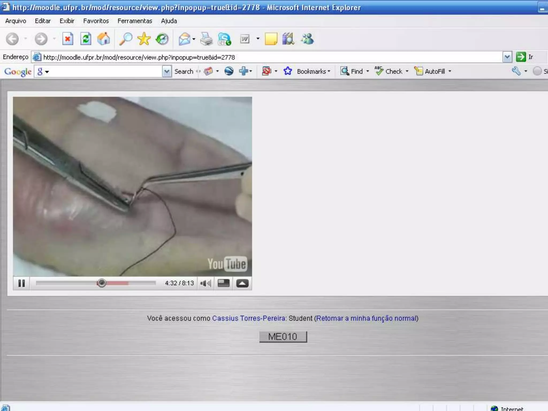Screen dimensions: 548x411
Task: Open the Ferramentas menu
Action: coord(135,21)
